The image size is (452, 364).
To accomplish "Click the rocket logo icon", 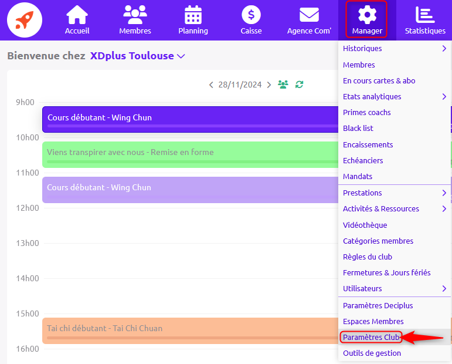I will [x=25, y=20].
